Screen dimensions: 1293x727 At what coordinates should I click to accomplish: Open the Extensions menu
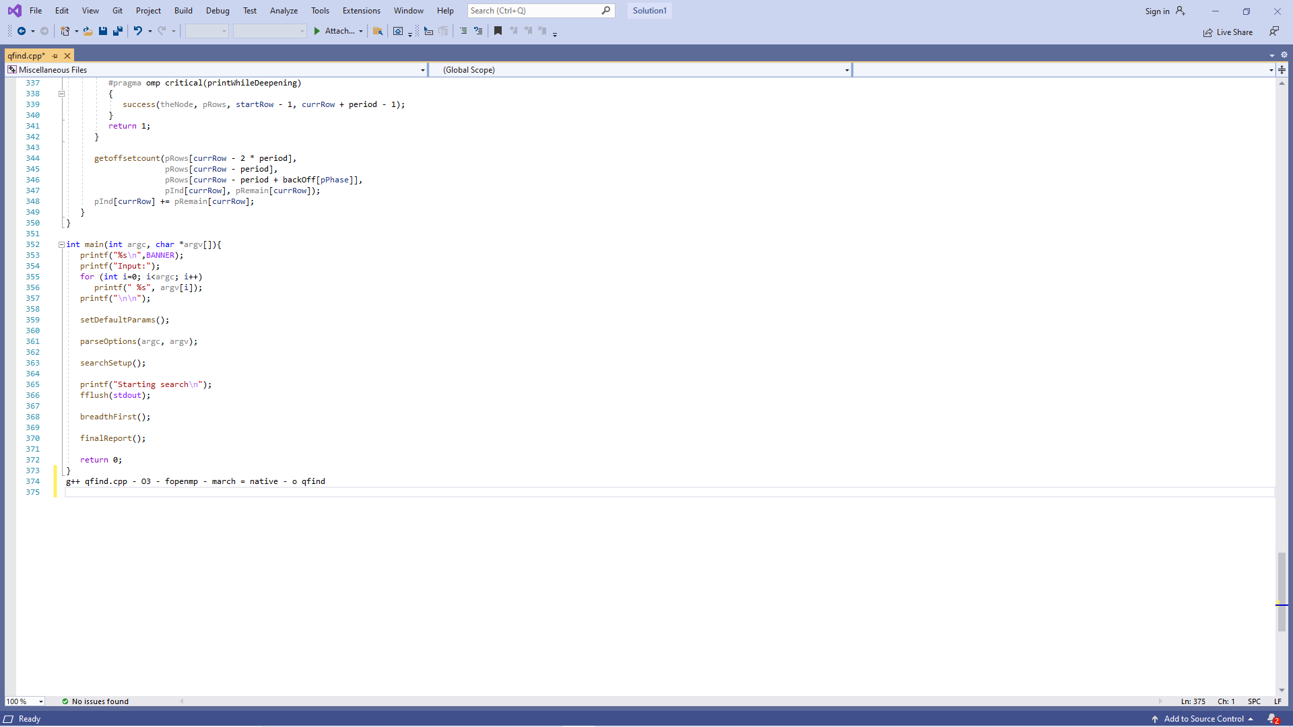coord(362,11)
